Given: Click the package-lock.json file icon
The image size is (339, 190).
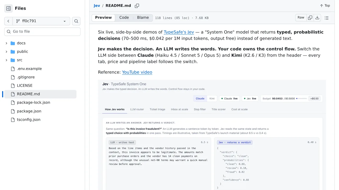Looking at the screenshot, I should pyautogui.click(x=13, y=102).
